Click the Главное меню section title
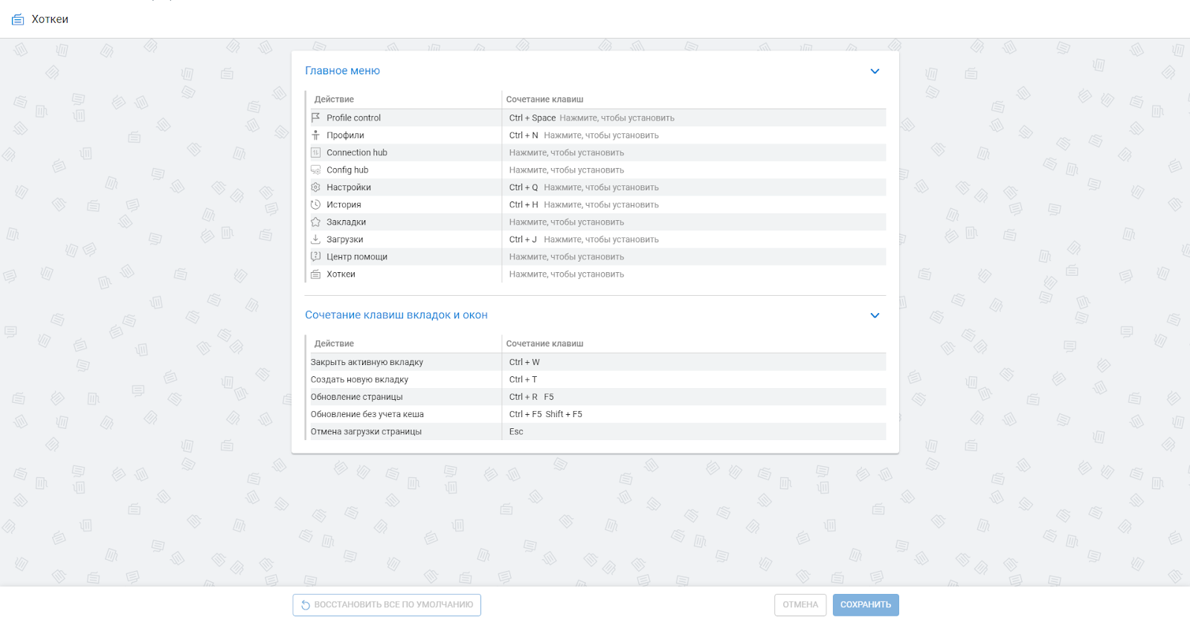Image resolution: width=1190 pixels, height=623 pixels. [342, 71]
